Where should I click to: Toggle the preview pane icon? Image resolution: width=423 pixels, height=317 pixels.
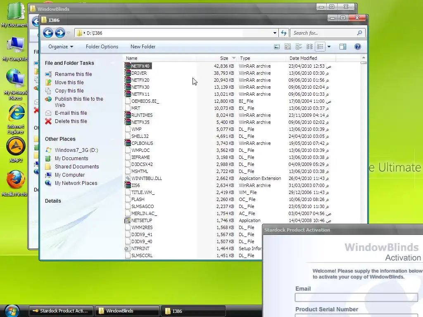342,47
